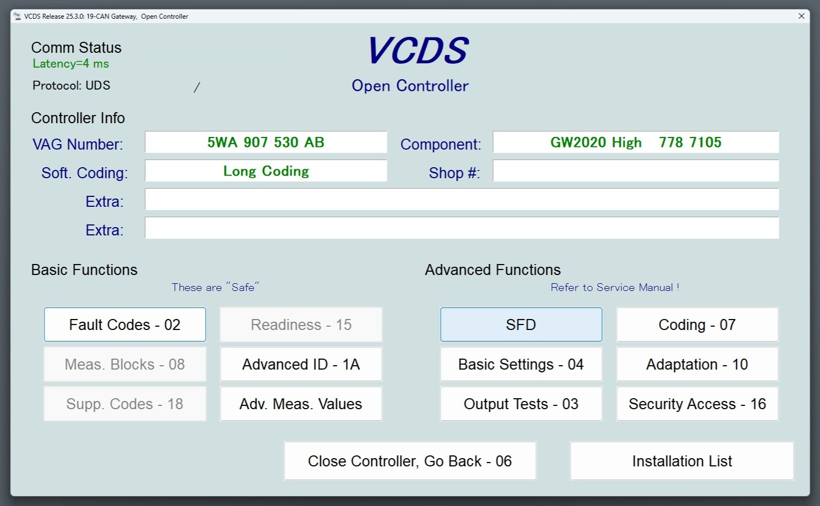
Task: Click the first Extra field
Action: pos(462,199)
